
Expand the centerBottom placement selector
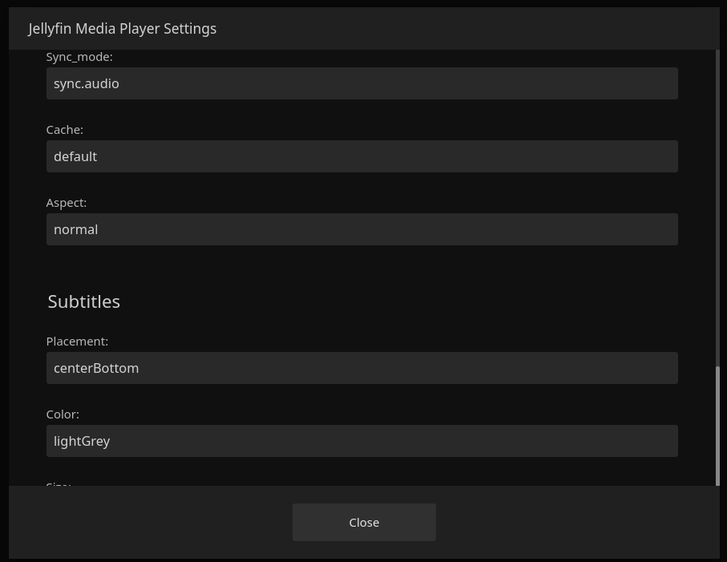pyautogui.click(x=361, y=368)
